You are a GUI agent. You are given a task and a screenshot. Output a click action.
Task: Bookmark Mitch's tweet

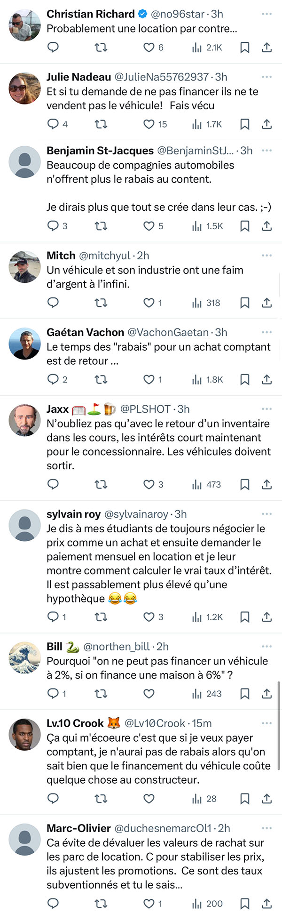tap(245, 303)
